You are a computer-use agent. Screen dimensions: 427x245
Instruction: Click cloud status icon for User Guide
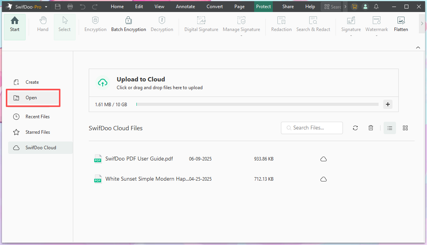coord(324,159)
